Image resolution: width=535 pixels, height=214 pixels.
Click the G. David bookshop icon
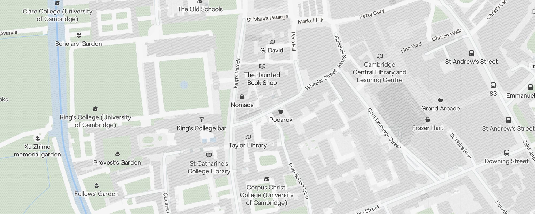coord(272,42)
